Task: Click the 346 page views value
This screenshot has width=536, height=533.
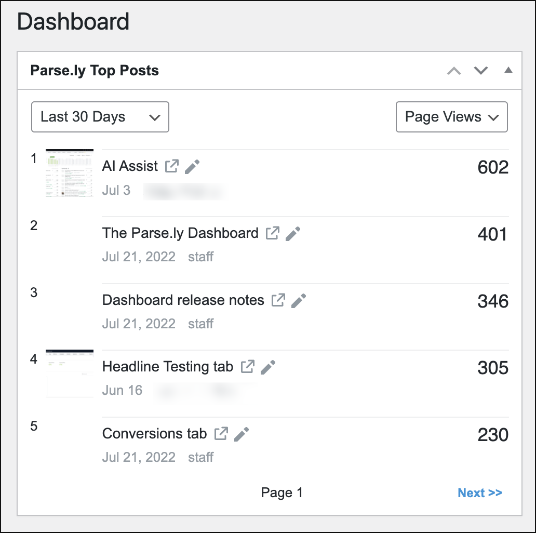Action: 493,301
